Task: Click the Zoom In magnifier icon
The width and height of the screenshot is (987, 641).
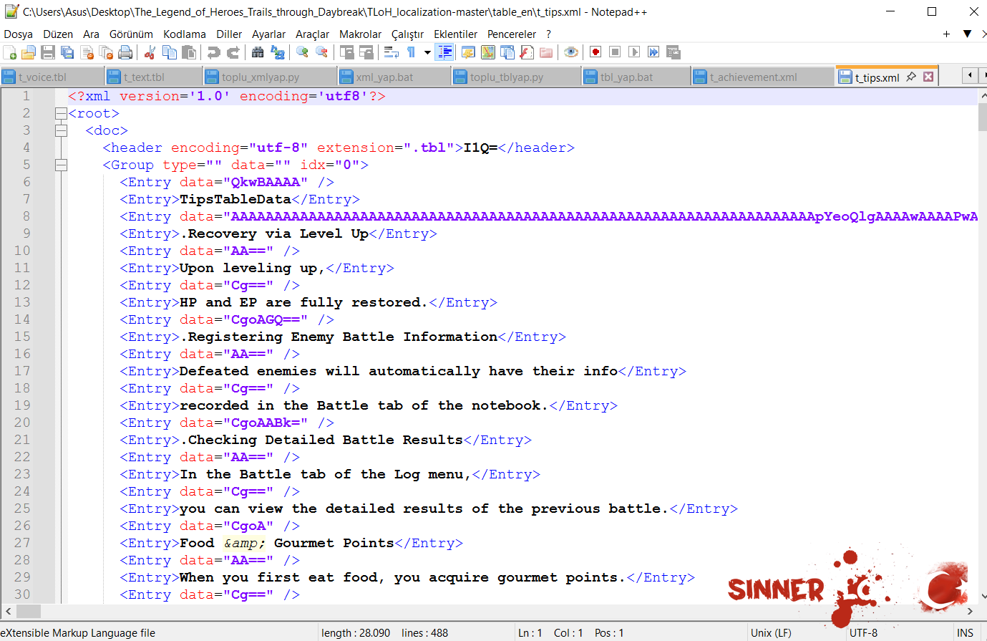Action: pyautogui.click(x=302, y=52)
